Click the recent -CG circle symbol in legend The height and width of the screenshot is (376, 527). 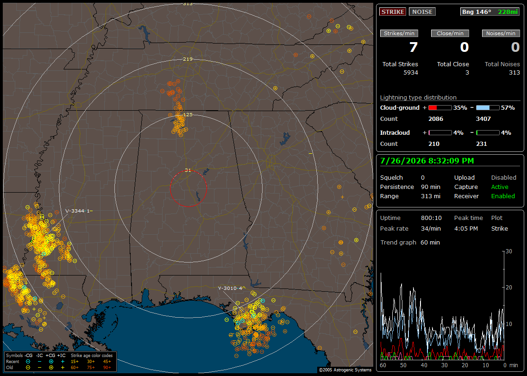28,362
